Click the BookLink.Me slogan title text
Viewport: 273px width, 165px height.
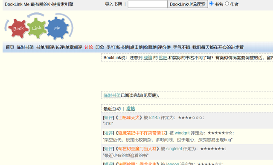pyautogui.click(x=39, y=4)
